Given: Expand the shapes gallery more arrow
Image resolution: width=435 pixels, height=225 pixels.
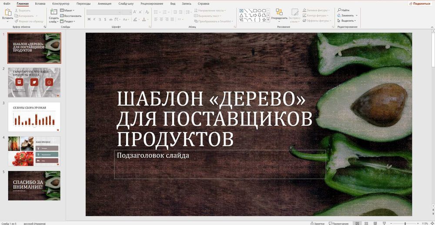Looking at the screenshot, I should (x=268, y=20).
